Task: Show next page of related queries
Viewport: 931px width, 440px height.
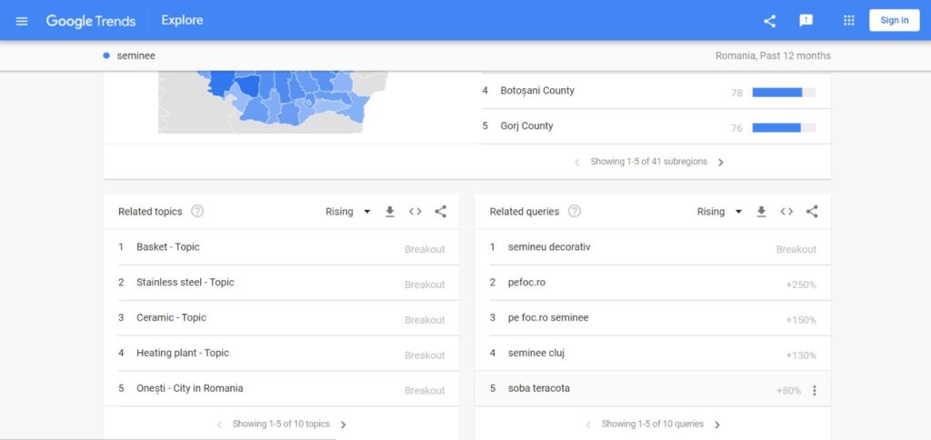Action: [717, 425]
